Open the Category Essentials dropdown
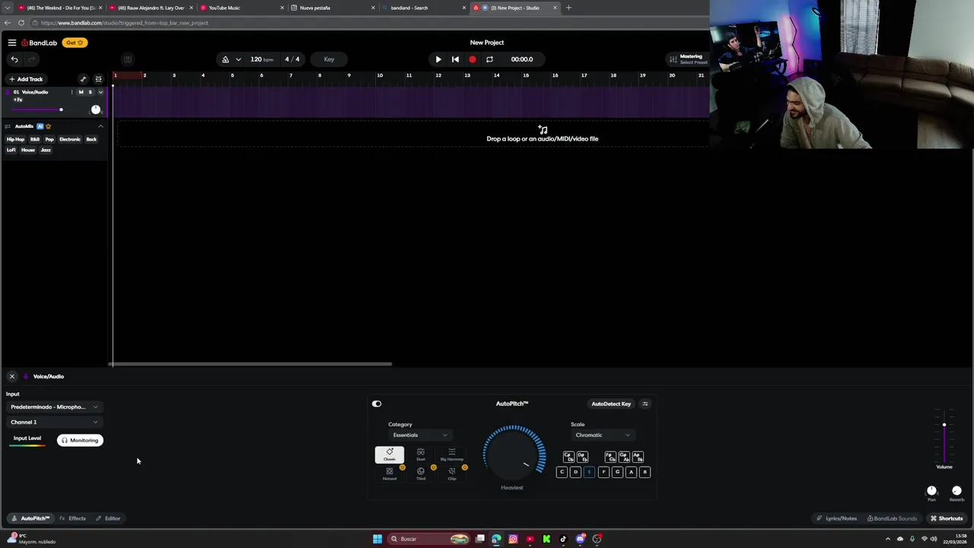Image resolution: width=974 pixels, height=548 pixels. click(x=419, y=435)
